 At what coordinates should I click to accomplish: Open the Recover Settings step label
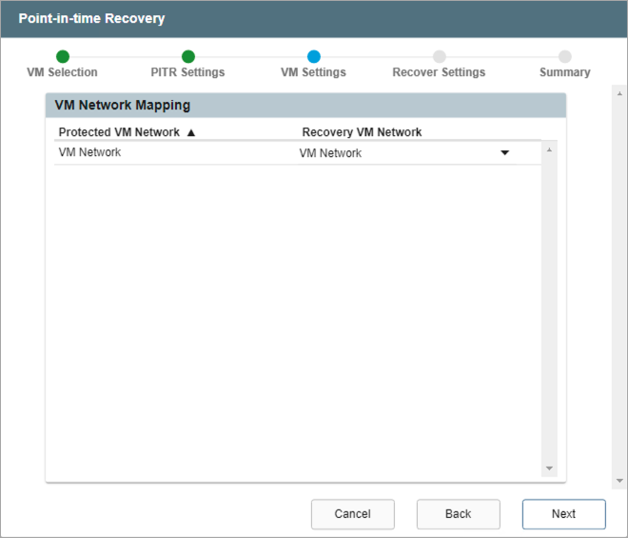(x=439, y=72)
